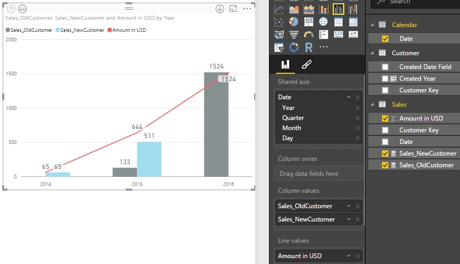The width and height of the screenshot is (460, 264).
Task: Remove Day level from Date hierarchy
Action: (358, 138)
